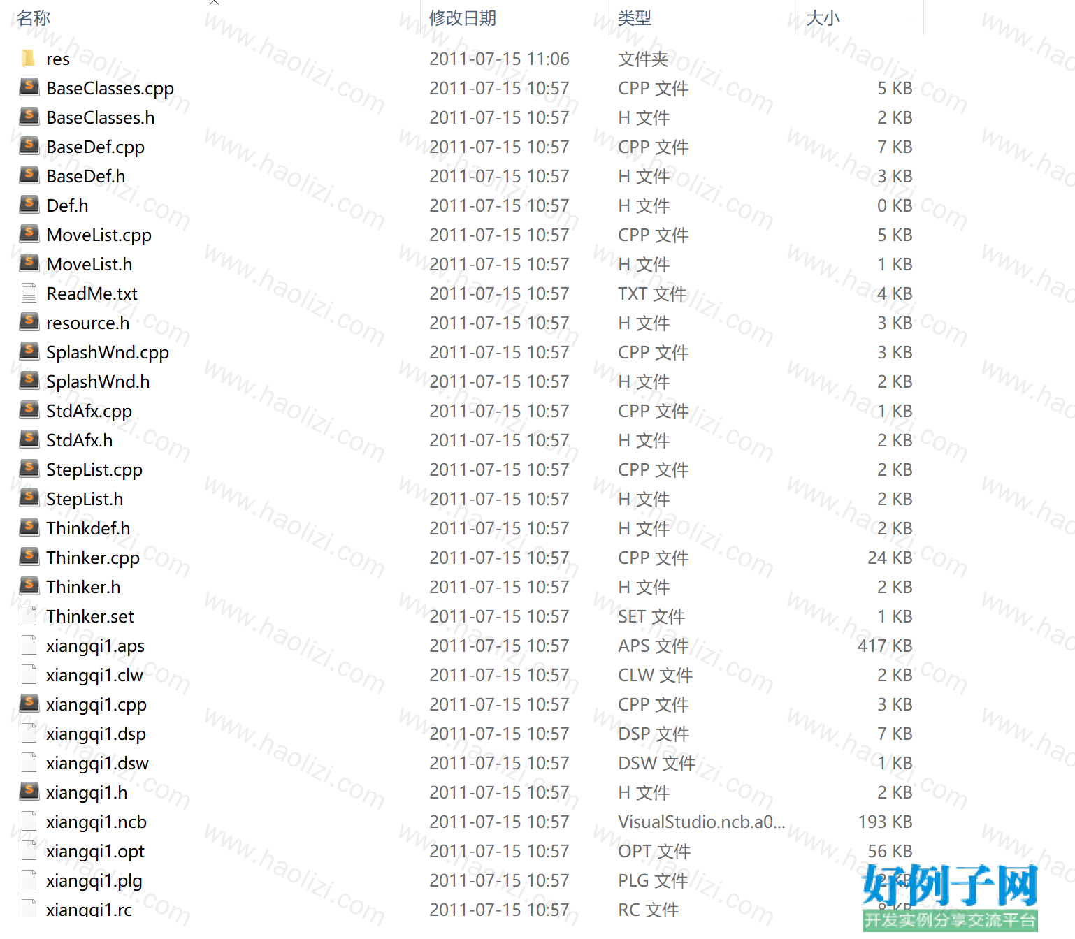Select file name xiangqi1.opt
Screen dimensions: 1075x939
95,852
